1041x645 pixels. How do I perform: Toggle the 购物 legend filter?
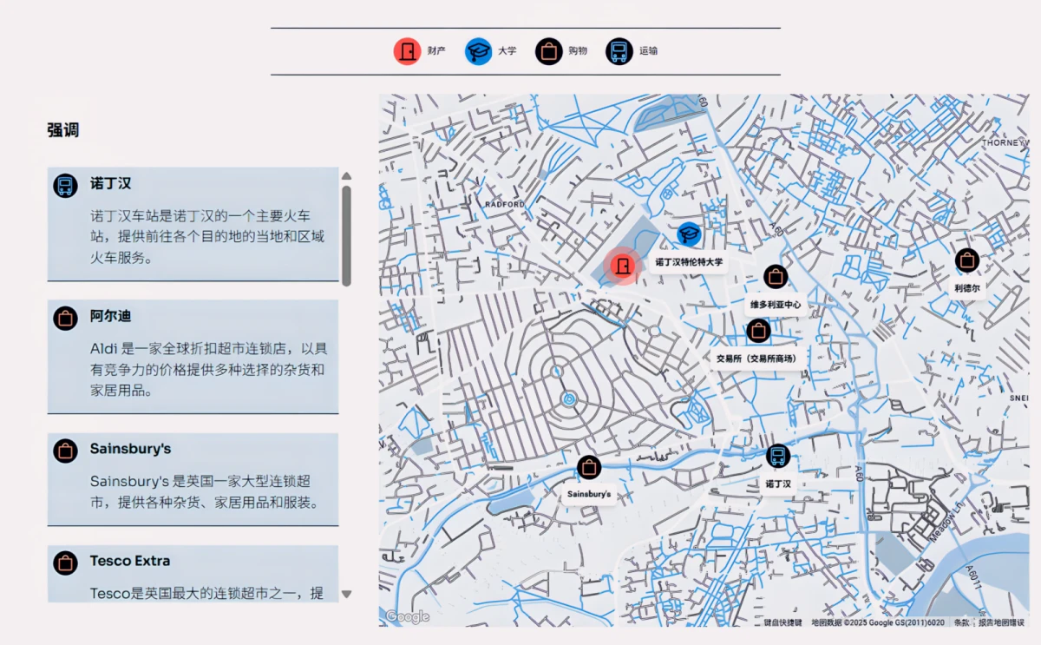[561, 51]
